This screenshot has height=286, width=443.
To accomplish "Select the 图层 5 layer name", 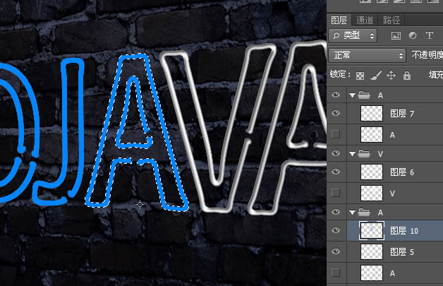I will coord(402,252).
